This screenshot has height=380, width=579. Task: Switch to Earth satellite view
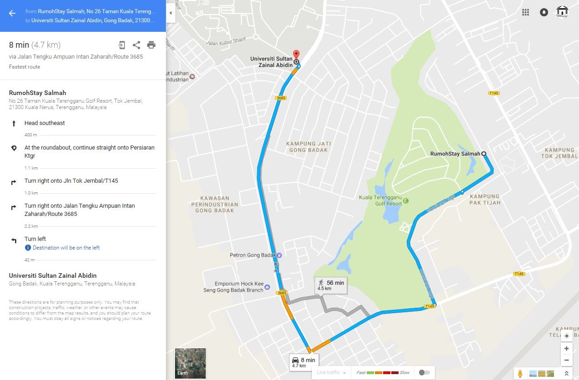pyautogui.click(x=190, y=363)
